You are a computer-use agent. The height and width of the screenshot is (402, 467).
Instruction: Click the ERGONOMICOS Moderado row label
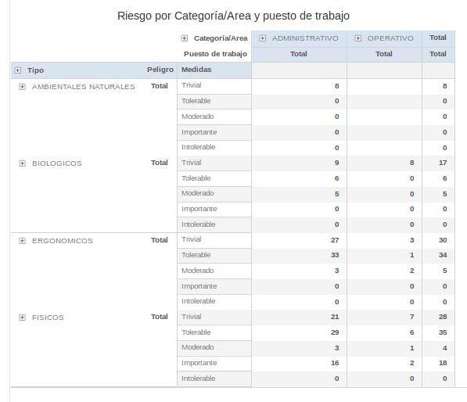198,271
